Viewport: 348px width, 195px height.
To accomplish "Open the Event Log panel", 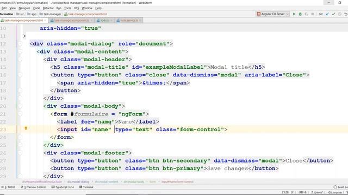I will click(x=341, y=187).
